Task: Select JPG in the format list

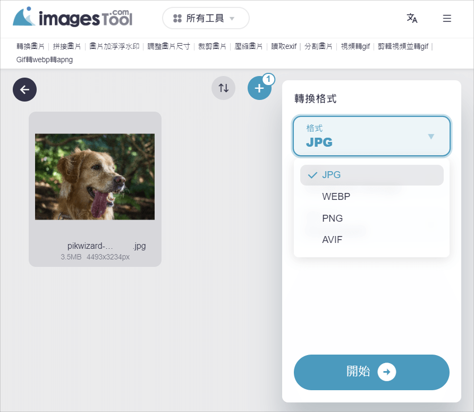Action: [371, 175]
